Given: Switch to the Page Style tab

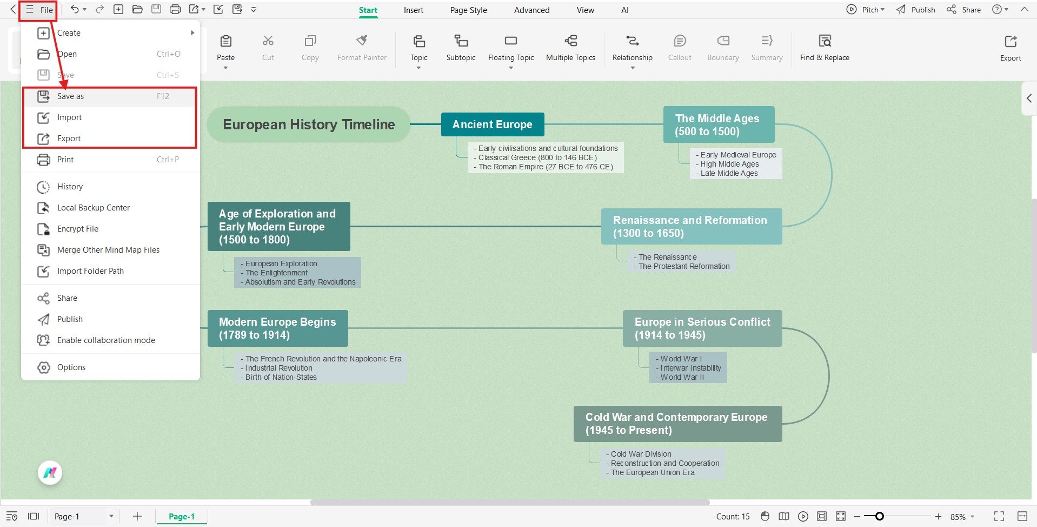Looking at the screenshot, I should click(x=469, y=10).
